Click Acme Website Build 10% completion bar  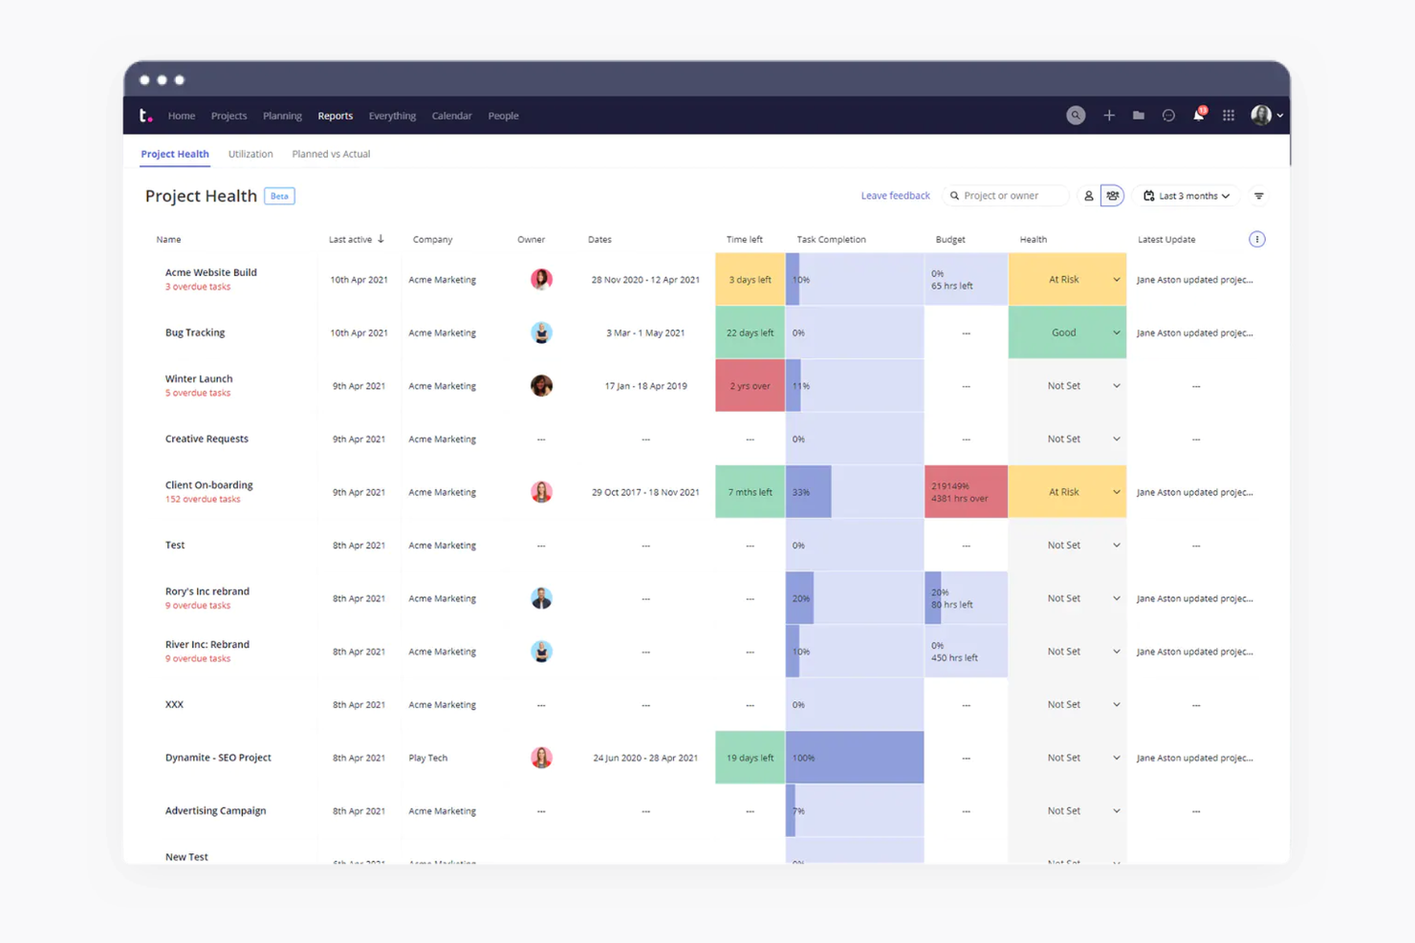855,280
